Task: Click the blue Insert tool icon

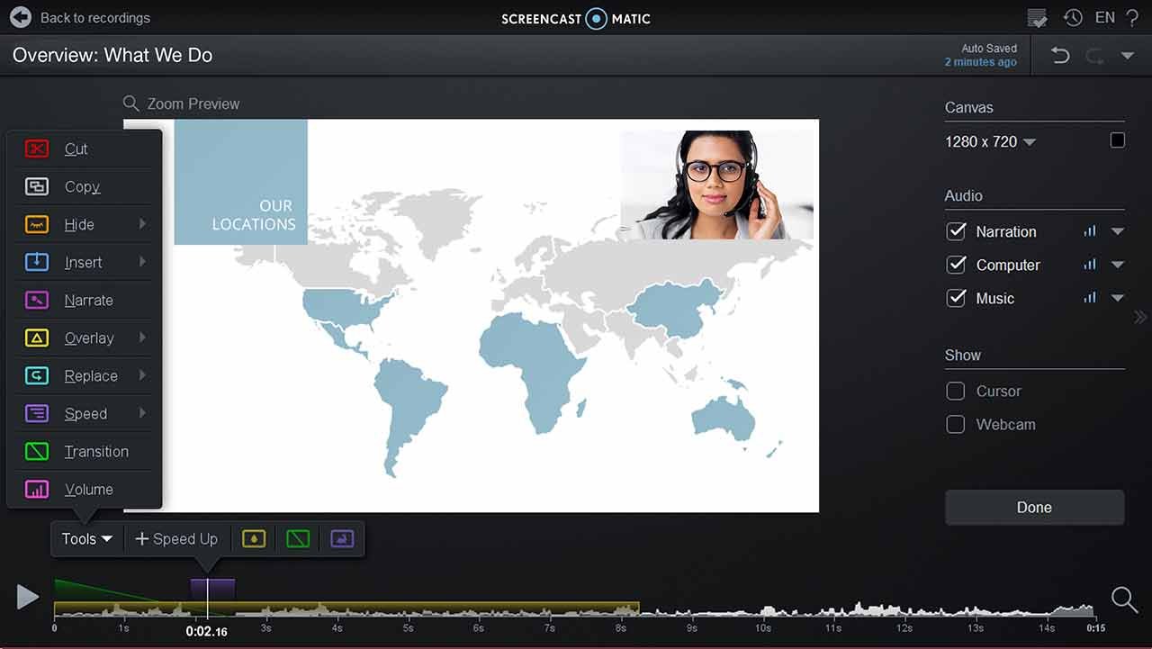Action: [x=37, y=263]
